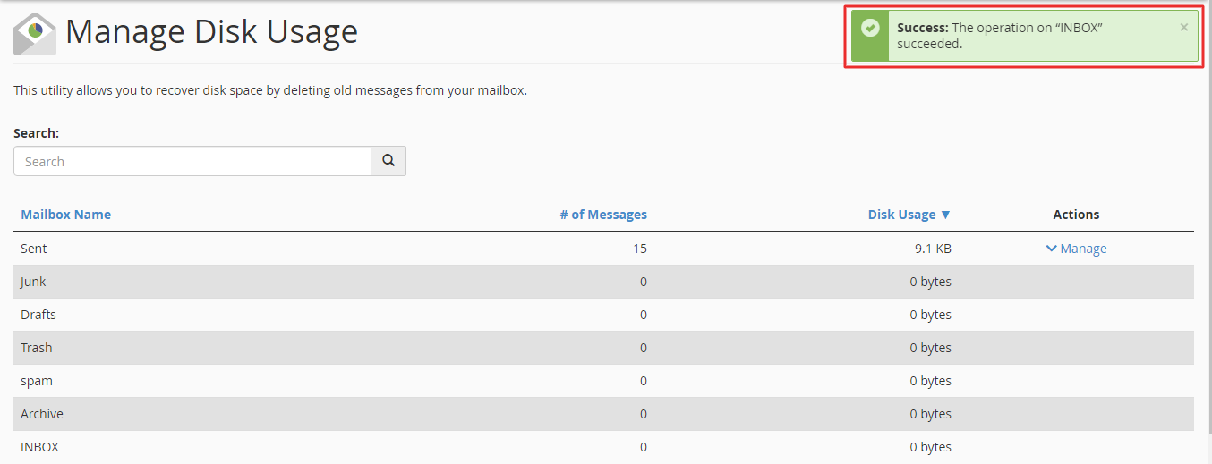Toggle the Disk Usage sort arrow
The height and width of the screenshot is (464, 1212).
pyautogui.click(x=945, y=215)
